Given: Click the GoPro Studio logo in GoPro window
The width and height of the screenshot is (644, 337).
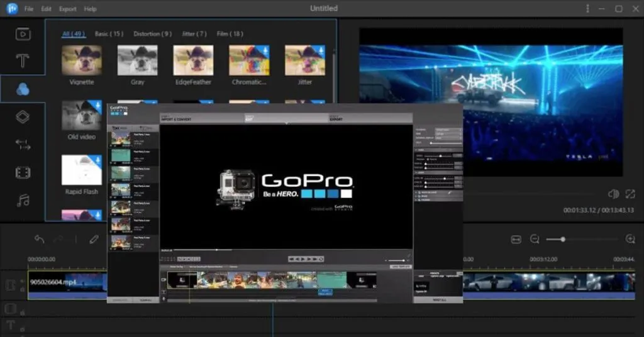Looking at the screenshot, I should click(119, 110).
